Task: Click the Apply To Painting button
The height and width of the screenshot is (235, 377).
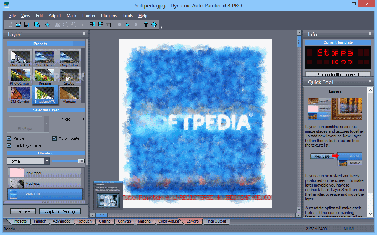Action: pos(60,211)
